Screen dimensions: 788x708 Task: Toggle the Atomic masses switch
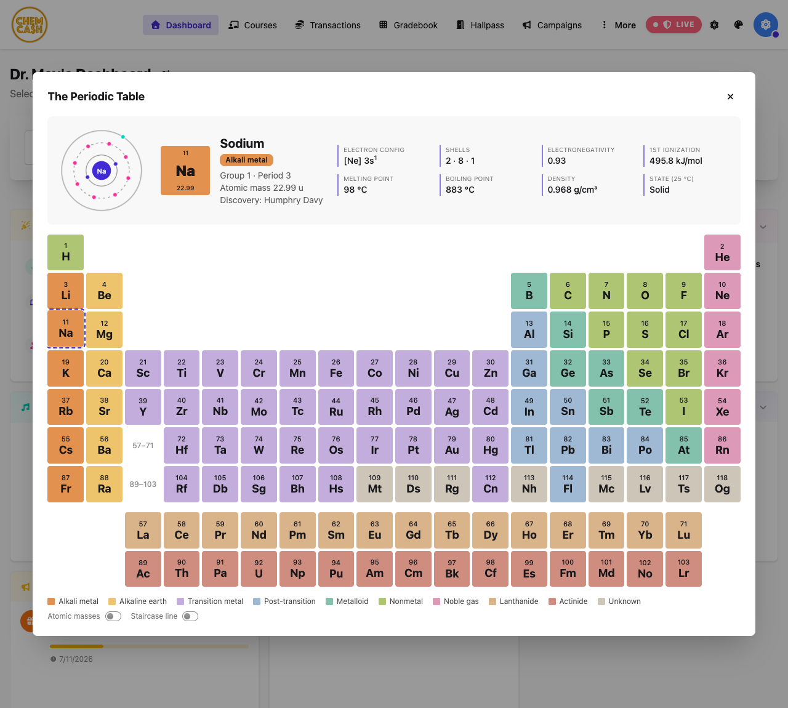[x=113, y=616]
